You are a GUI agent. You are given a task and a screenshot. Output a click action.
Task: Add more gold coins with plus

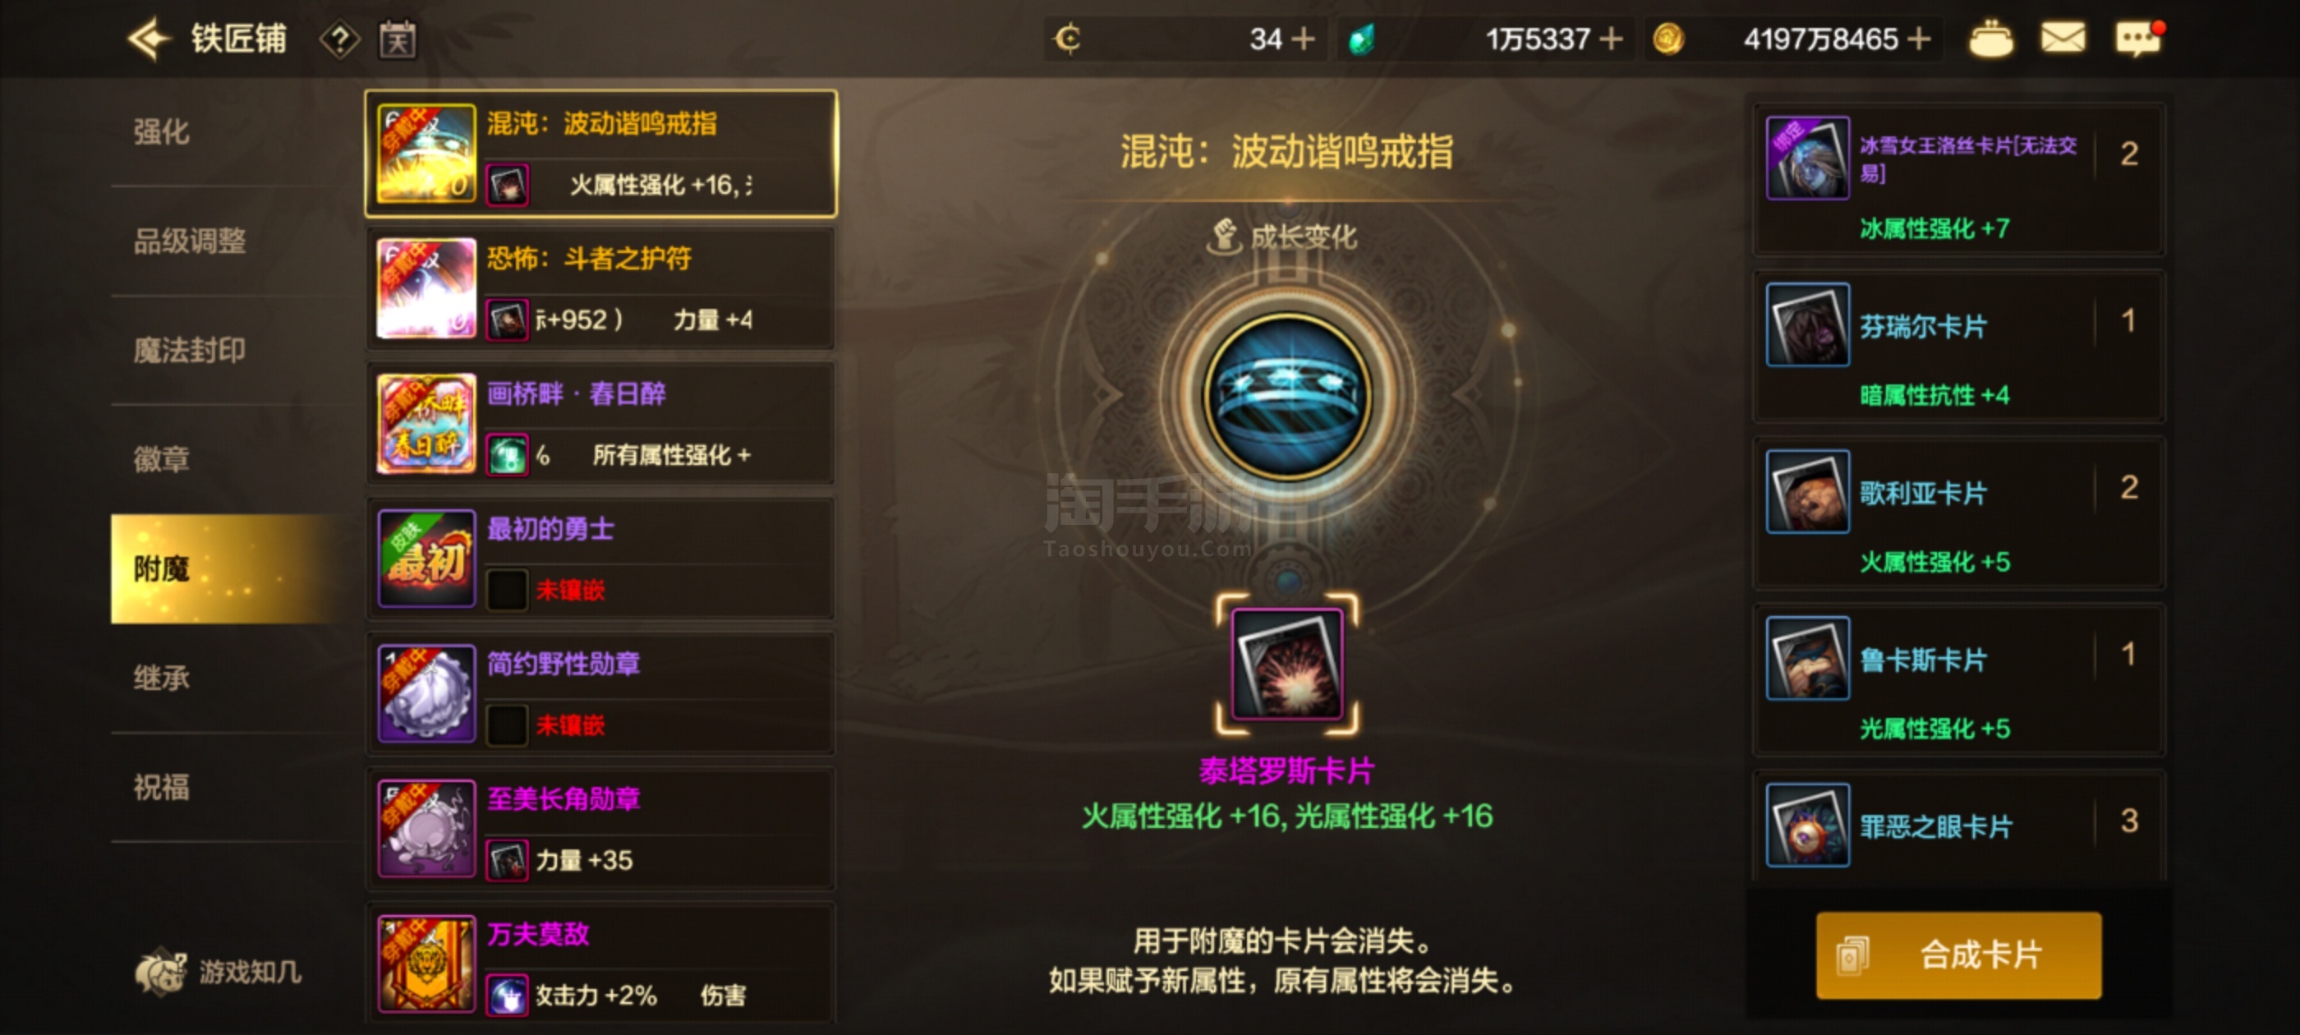pyautogui.click(x=1918, y=39)
